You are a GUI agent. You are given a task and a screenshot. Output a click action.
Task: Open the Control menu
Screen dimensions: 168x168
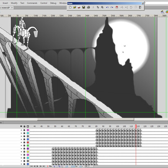[x=44, y=3]
